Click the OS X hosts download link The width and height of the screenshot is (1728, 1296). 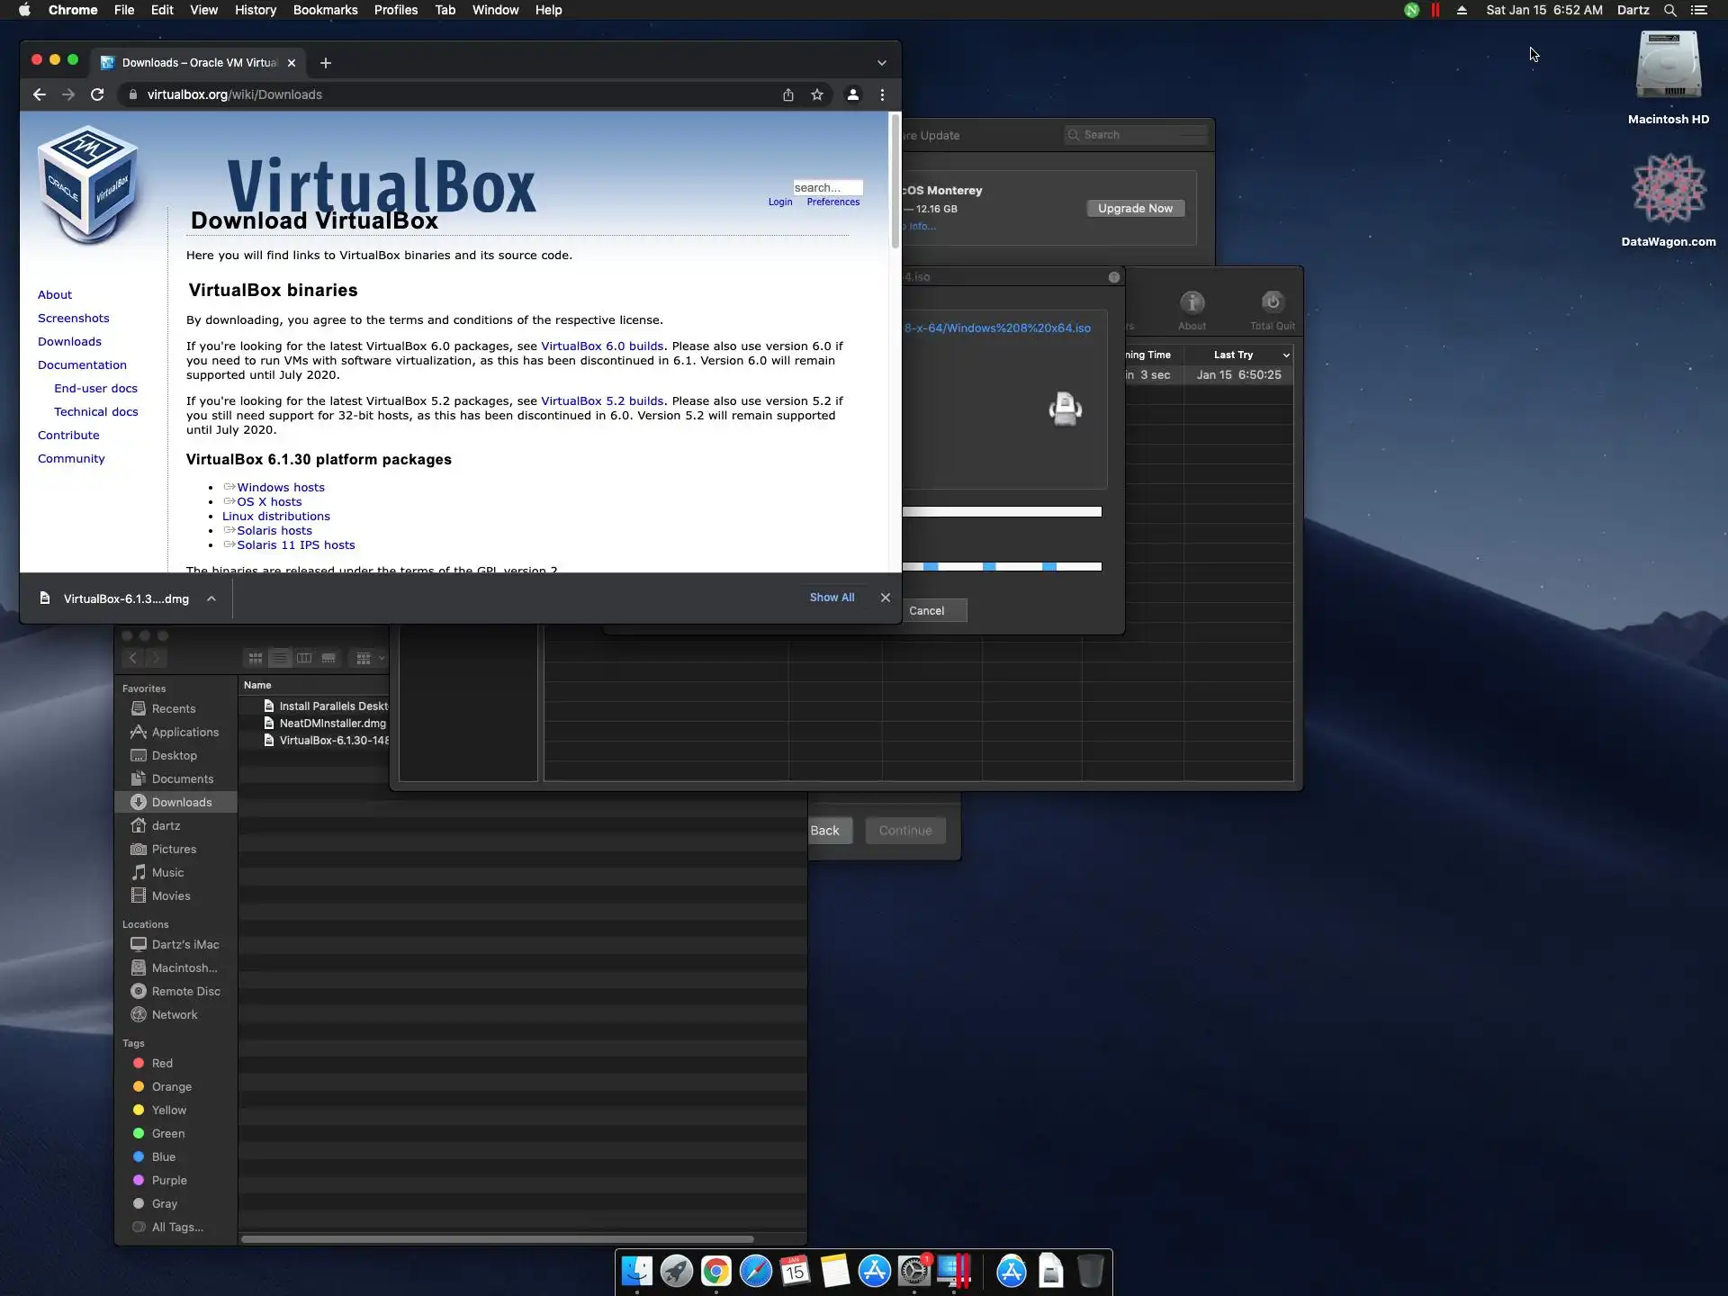[x=269, y=502]
